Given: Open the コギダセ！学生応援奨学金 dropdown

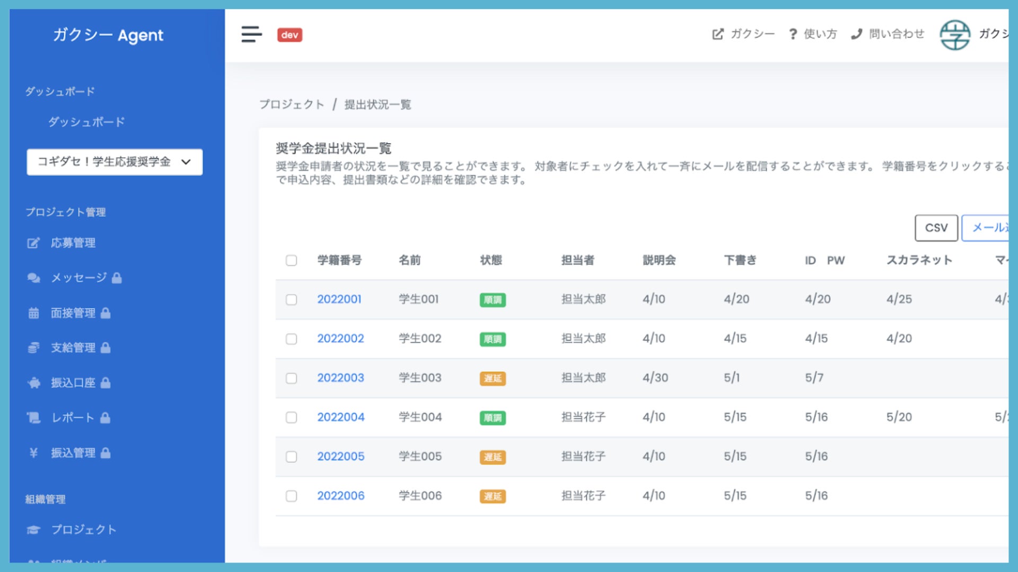Looking at the screenshot, I should (115, 162).
